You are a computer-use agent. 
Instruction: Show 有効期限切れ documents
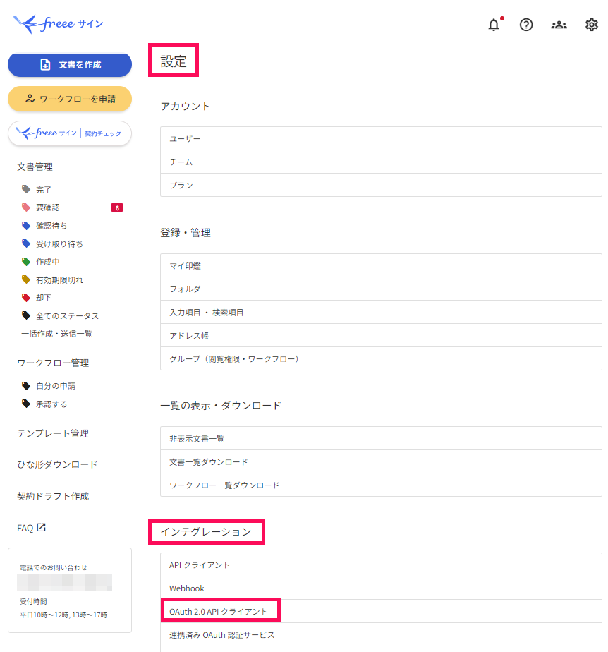[59, 280]
